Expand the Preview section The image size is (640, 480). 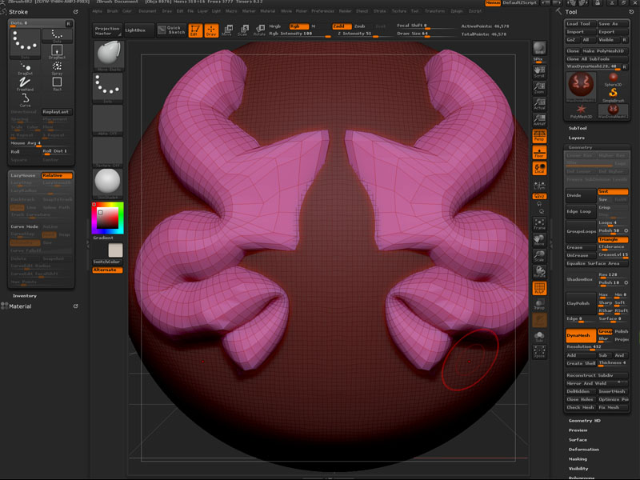point(578,430)
